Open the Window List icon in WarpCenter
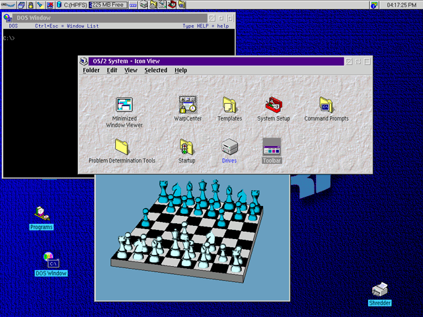The height and width of the screenshot is (317, 423). click(22, 5)
